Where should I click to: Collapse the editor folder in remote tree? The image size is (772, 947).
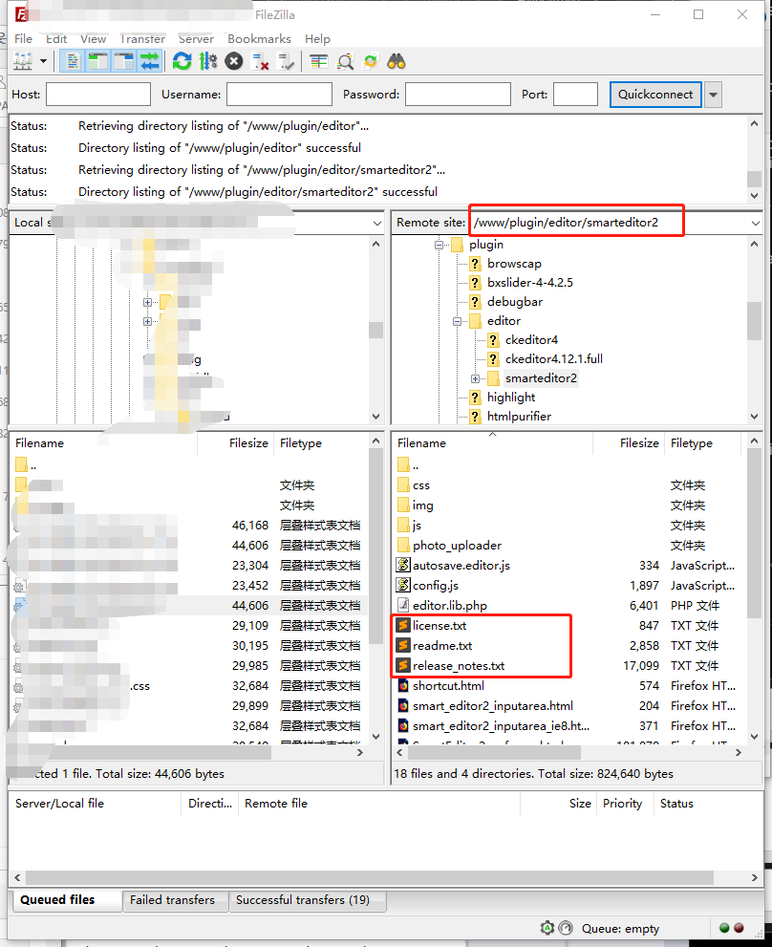[458, 321]
